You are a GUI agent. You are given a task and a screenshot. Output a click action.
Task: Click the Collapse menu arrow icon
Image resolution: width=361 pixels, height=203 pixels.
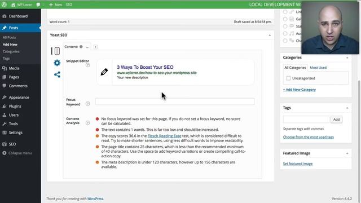4,153
